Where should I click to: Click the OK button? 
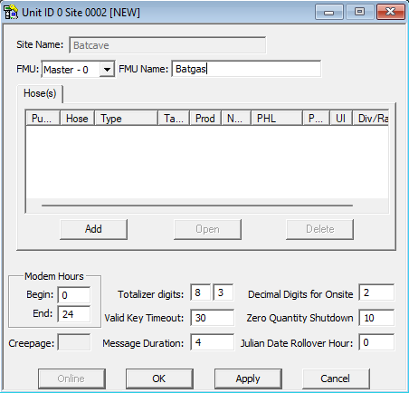click(159, 379)
